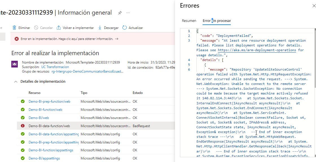Switch to the Resumen tab

[189, 21]
